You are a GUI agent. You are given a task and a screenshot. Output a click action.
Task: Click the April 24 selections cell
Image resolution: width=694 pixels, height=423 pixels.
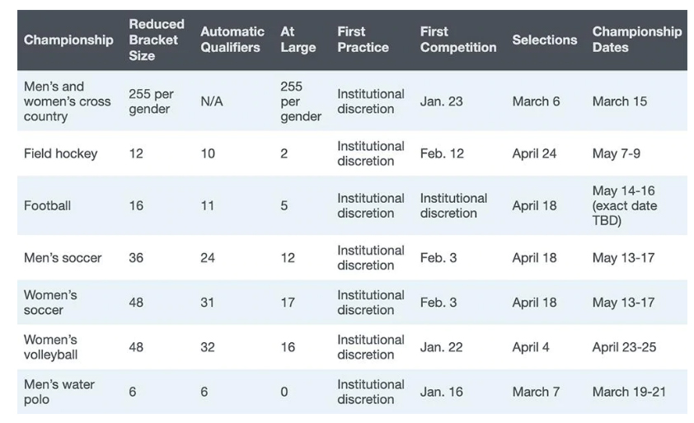click(534, 153)
